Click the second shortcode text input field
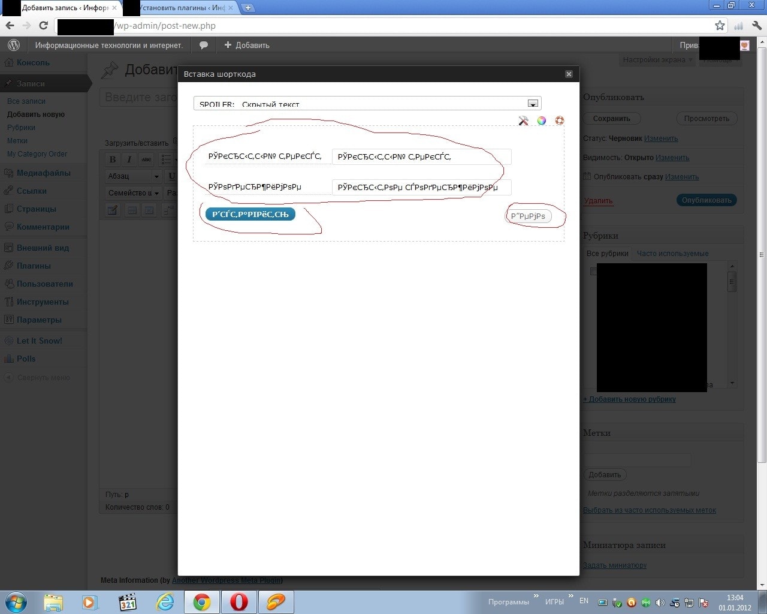This screenshot has width=767, height=614. pos(421,187)
